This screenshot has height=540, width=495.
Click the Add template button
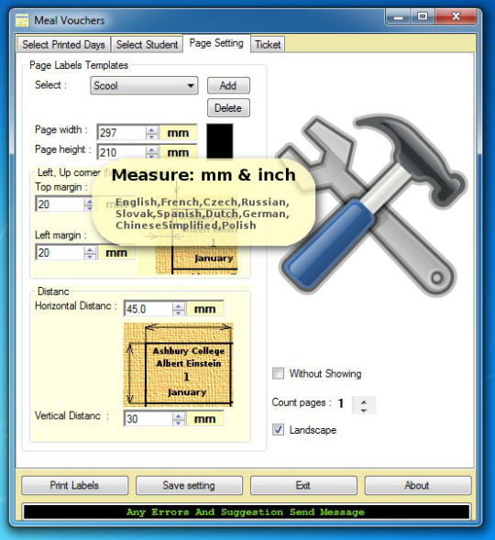pyautogui.click(x=228, y=85)
